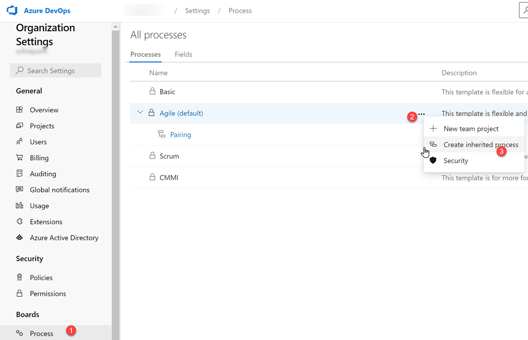Viewport: 528px width, 340px height.
Task: Click the Projects sidebar icon
Action: tap(19, 126)
